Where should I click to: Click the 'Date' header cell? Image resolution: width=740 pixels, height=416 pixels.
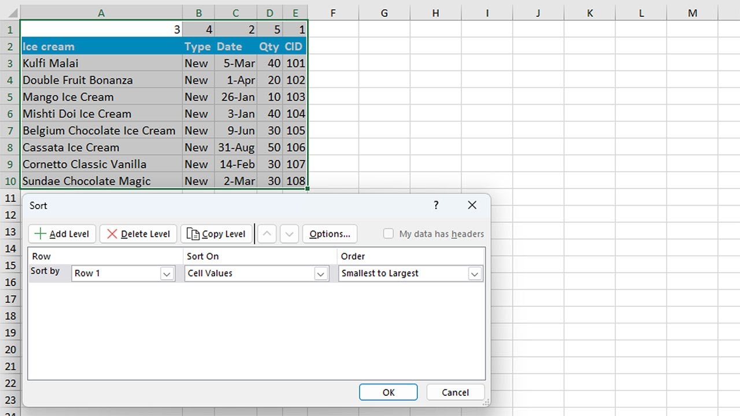(236, 46)
